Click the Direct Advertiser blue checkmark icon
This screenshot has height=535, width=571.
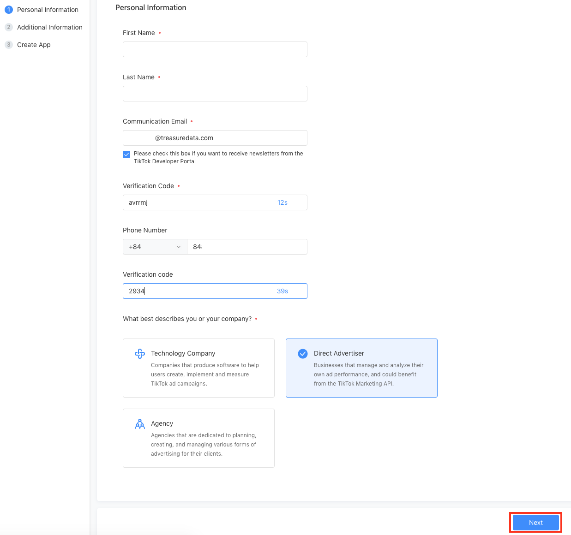[x=303, y=354]
